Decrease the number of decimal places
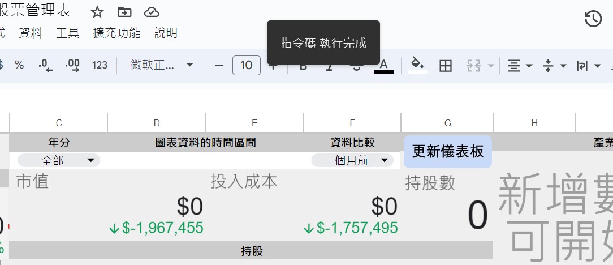 click(45, 65)
